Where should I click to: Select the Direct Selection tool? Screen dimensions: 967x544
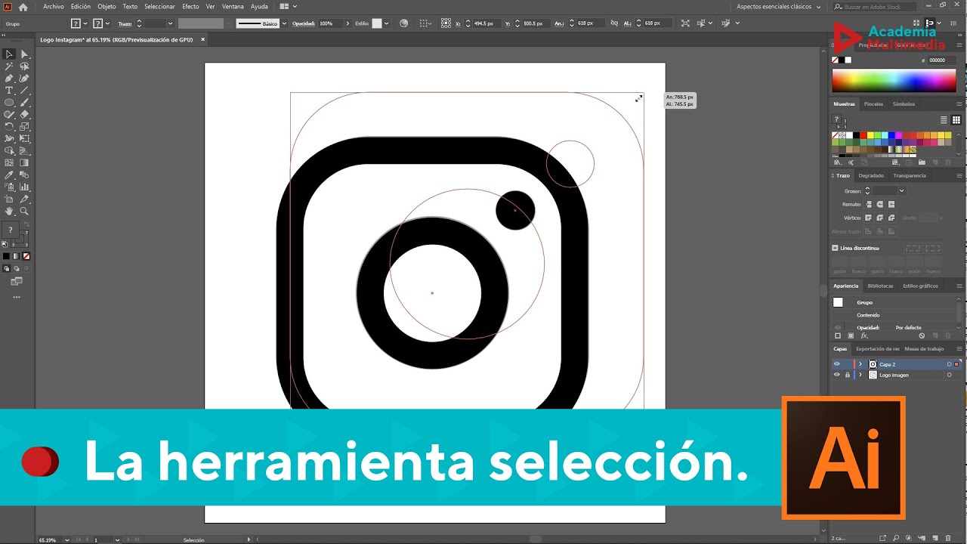[24, 54]
